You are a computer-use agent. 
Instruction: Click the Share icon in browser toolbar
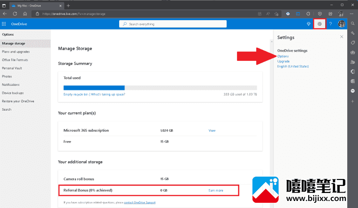(330, 14)
